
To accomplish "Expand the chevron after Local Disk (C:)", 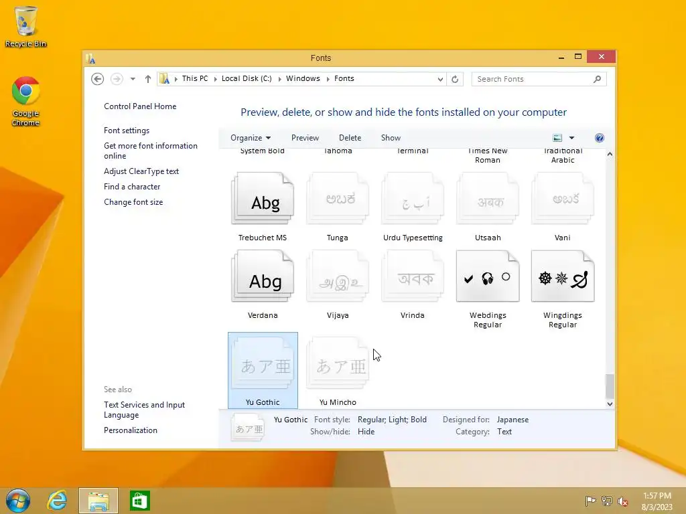I will point(279,79).
